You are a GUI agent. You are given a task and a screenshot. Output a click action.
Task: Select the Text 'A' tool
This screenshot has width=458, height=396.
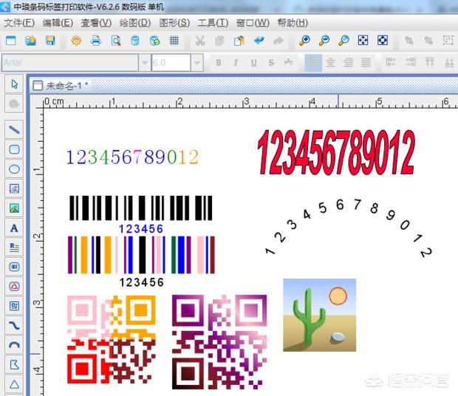(x=14, y=228)
